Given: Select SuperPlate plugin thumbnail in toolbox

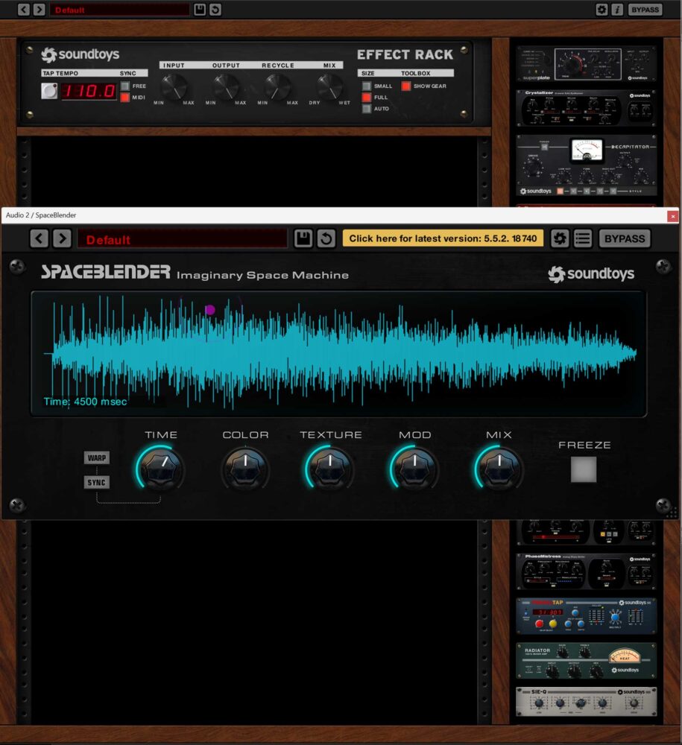Looking at the screenshot, I should pos(586,63).
